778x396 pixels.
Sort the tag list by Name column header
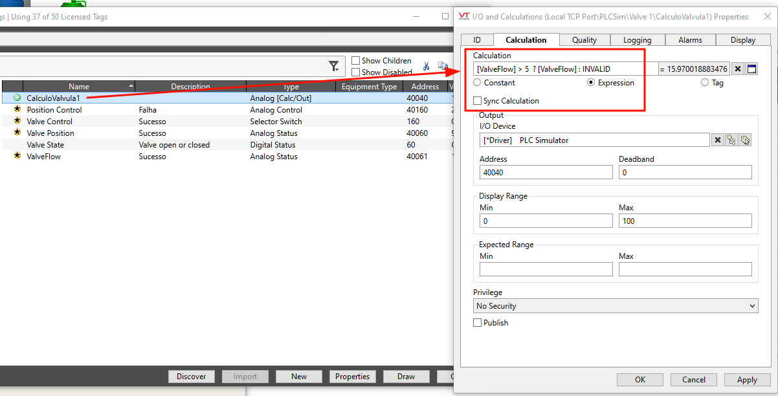(x=79, y=86)
